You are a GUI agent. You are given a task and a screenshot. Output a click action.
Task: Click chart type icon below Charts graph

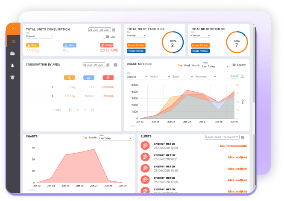[x=32, y=190]
